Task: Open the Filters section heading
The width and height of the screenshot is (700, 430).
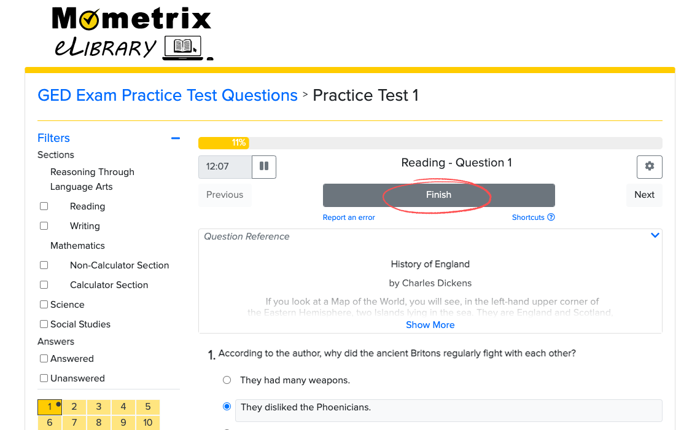Action: pos(54,138)
